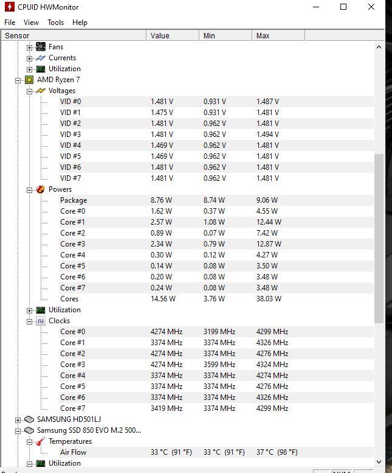Collapse the Temperatures node
392x473 pixels.
pos(30,442)
